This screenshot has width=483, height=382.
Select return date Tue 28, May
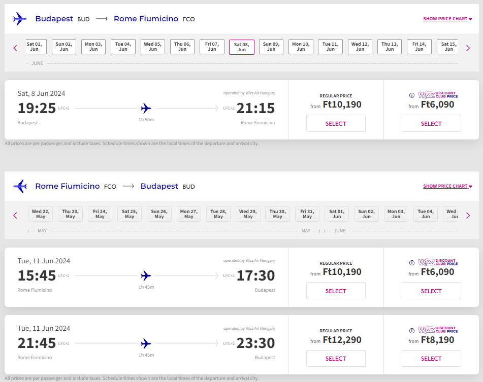[x=218, y=214]
